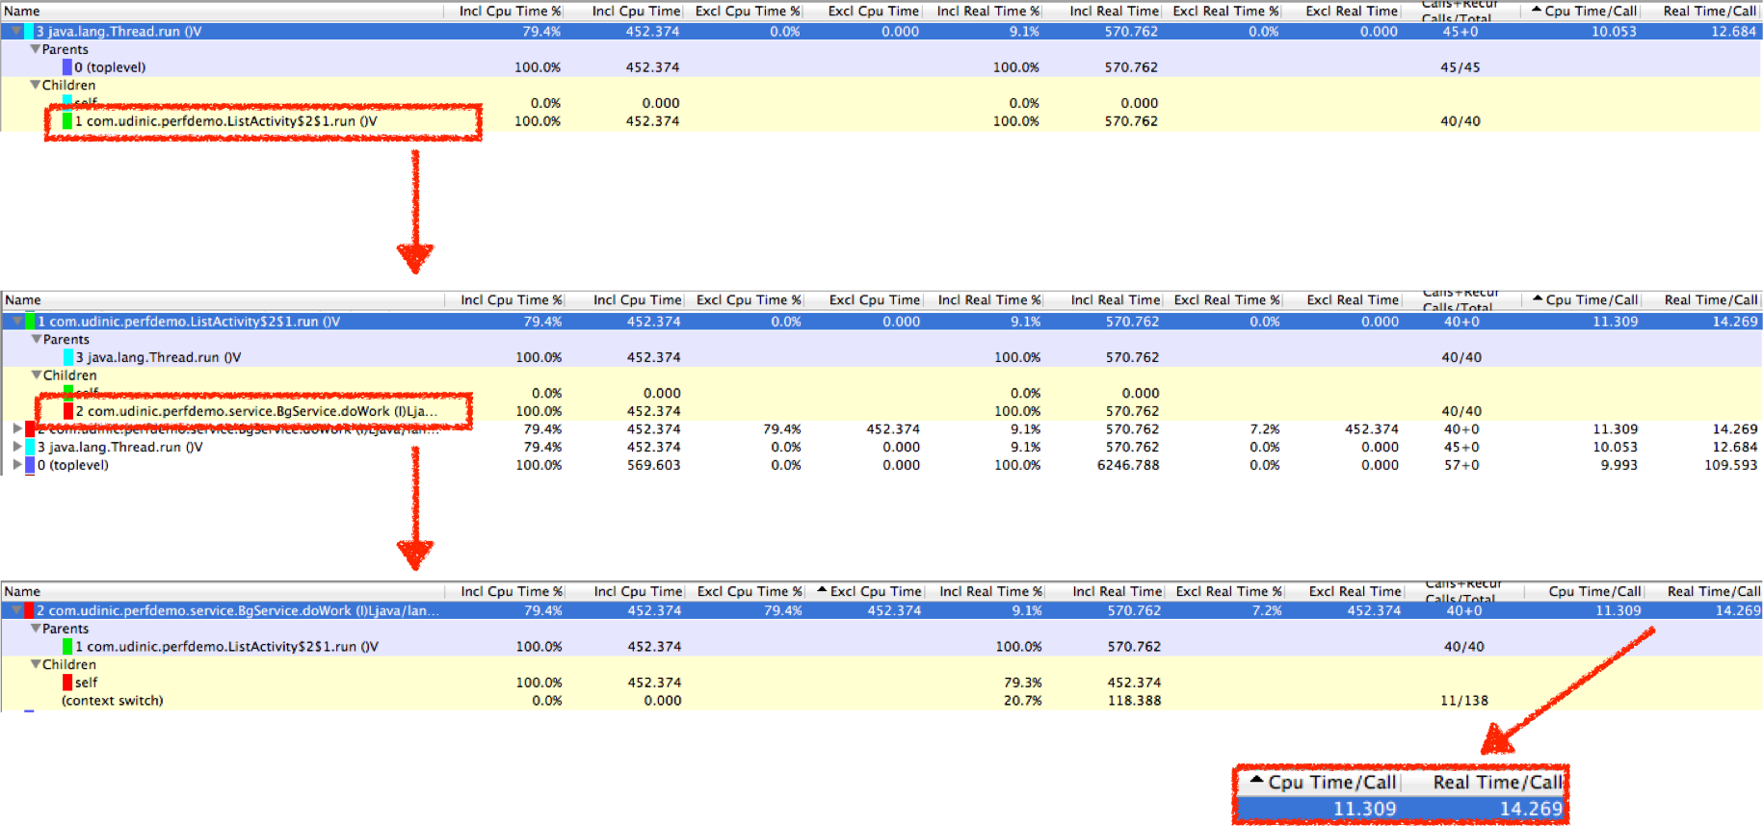The width and height of the screenshot is (1763, 826).
Task: Expand the collapsed "3 java.lang.Thread.run" row
Action: click(x=17, y=447)
